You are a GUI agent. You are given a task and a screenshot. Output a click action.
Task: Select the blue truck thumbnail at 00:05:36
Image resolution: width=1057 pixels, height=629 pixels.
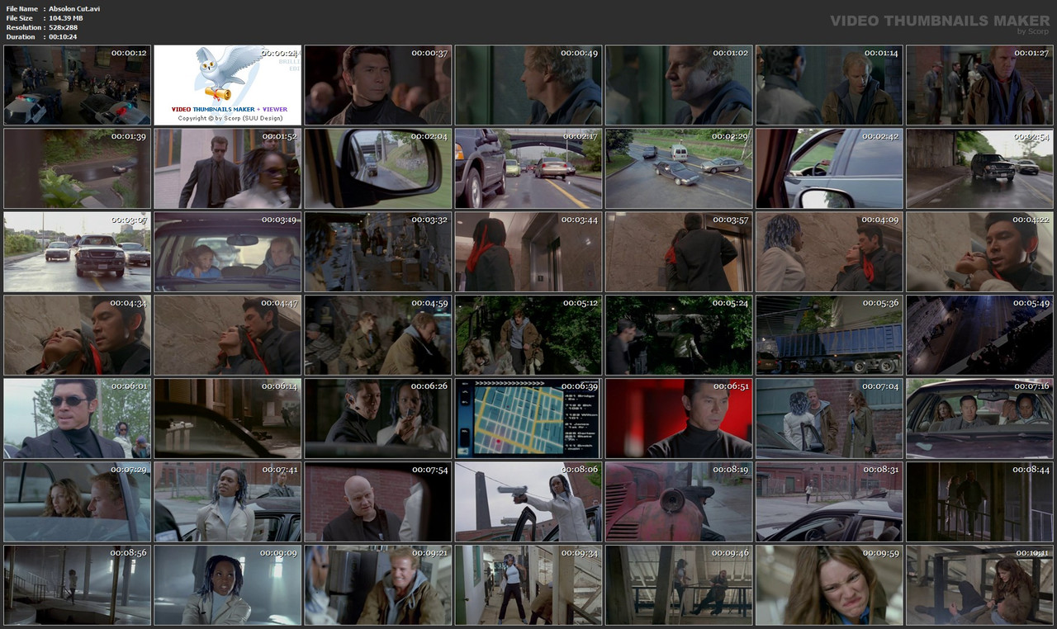click(x=829, y=335)
